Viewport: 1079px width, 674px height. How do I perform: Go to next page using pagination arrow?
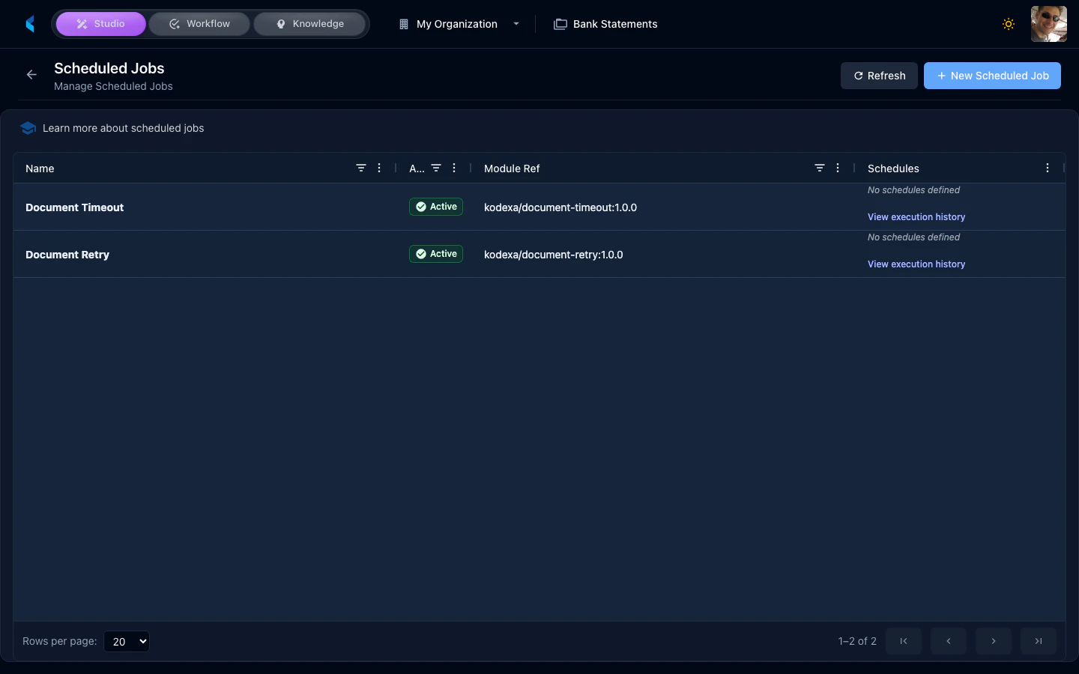coord(993,641)
